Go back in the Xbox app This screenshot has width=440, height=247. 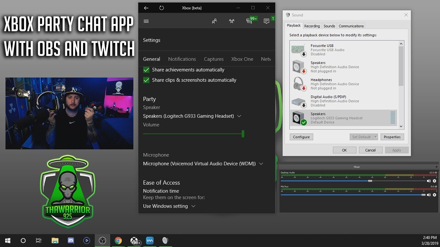coord(146,8)
